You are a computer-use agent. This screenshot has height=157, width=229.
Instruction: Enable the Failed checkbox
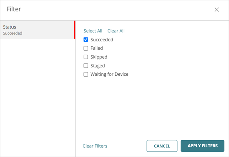(x=86, y=48)
